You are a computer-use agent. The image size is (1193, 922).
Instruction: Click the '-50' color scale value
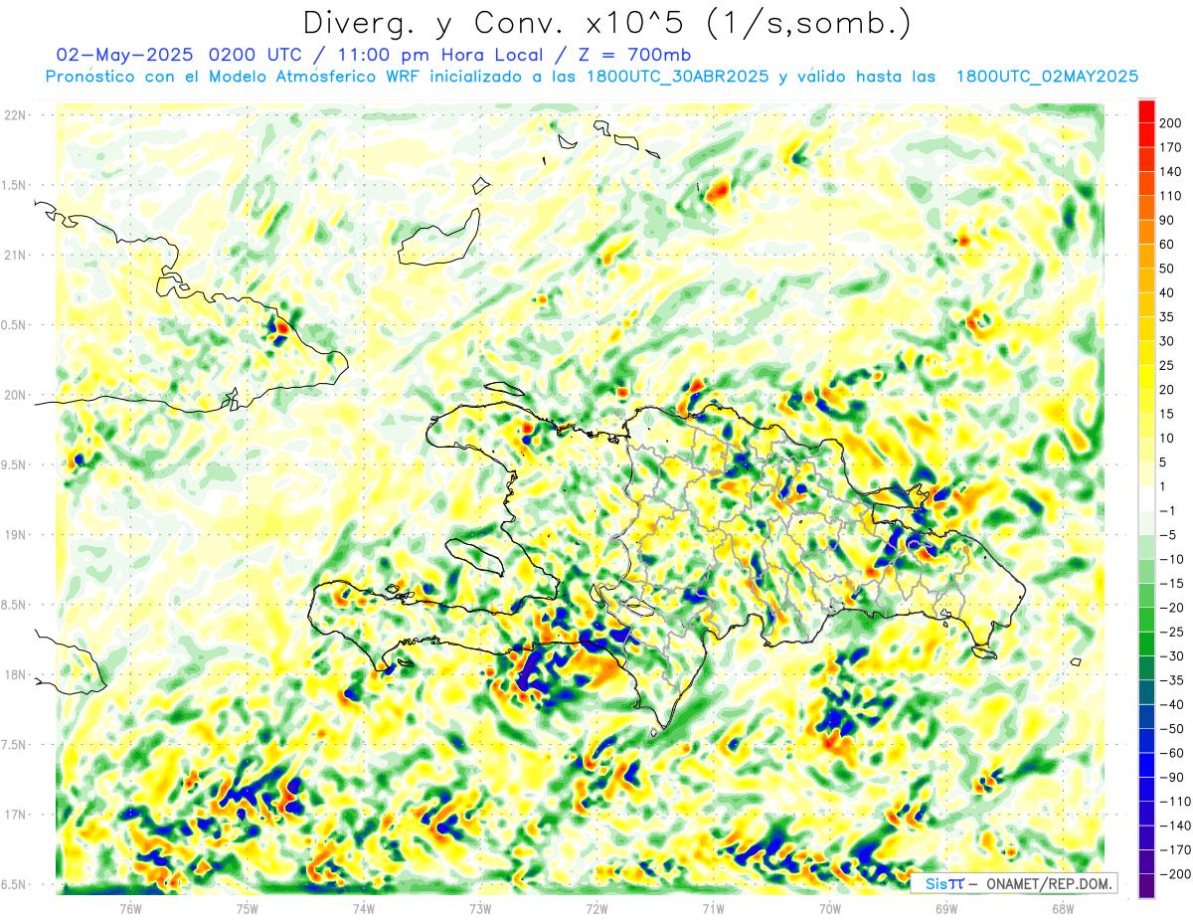(x=1170, y=729)
